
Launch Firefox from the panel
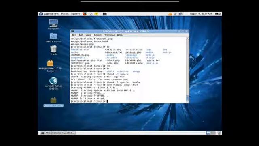coord(85,14)
